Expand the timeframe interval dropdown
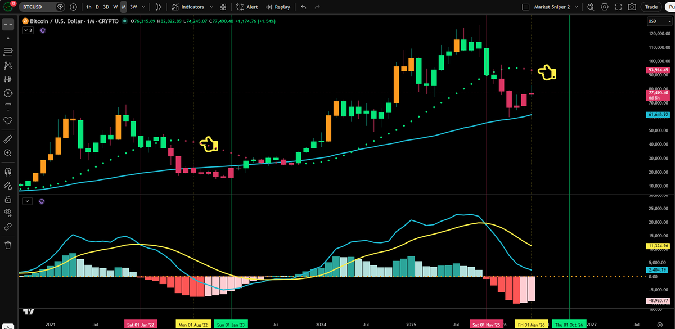The width and height of the screenshot is (675, 329). (x=144, y=7)
